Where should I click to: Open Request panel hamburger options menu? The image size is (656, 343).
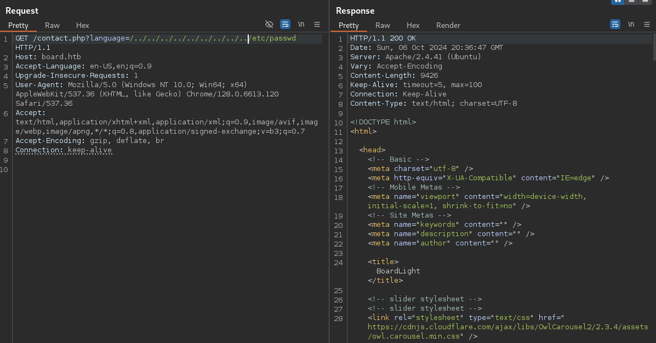coord(317,24)
